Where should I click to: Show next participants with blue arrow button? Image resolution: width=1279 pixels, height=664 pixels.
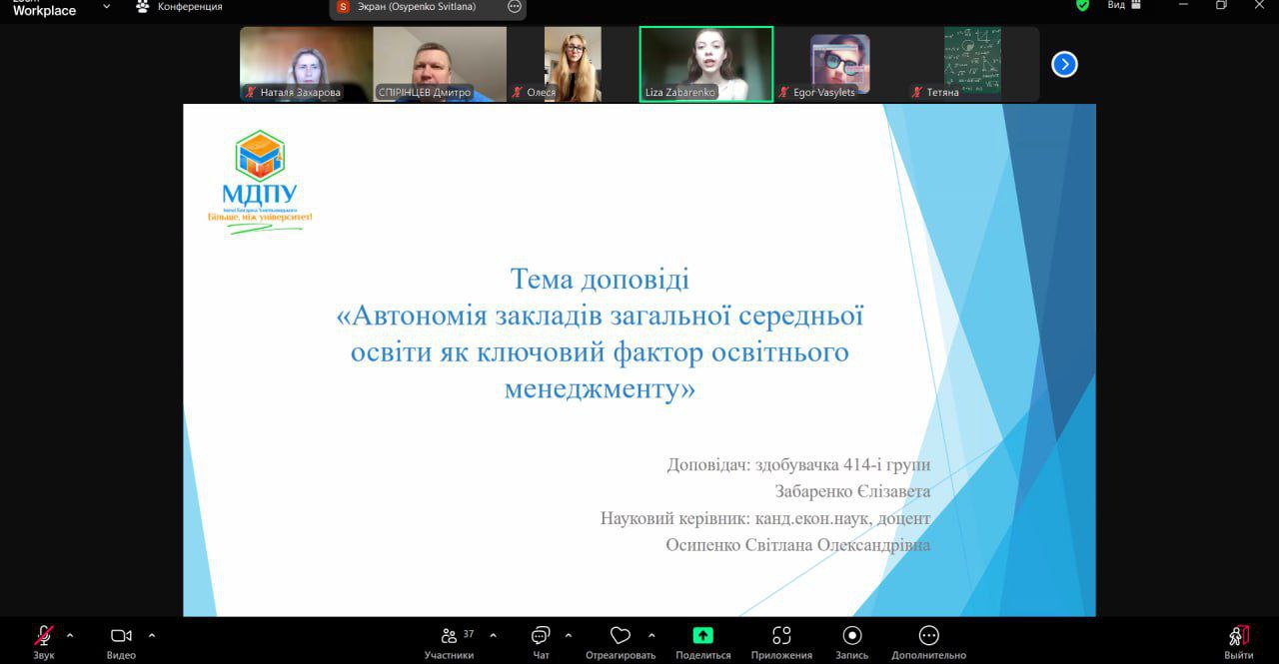tap(1064, 65)
